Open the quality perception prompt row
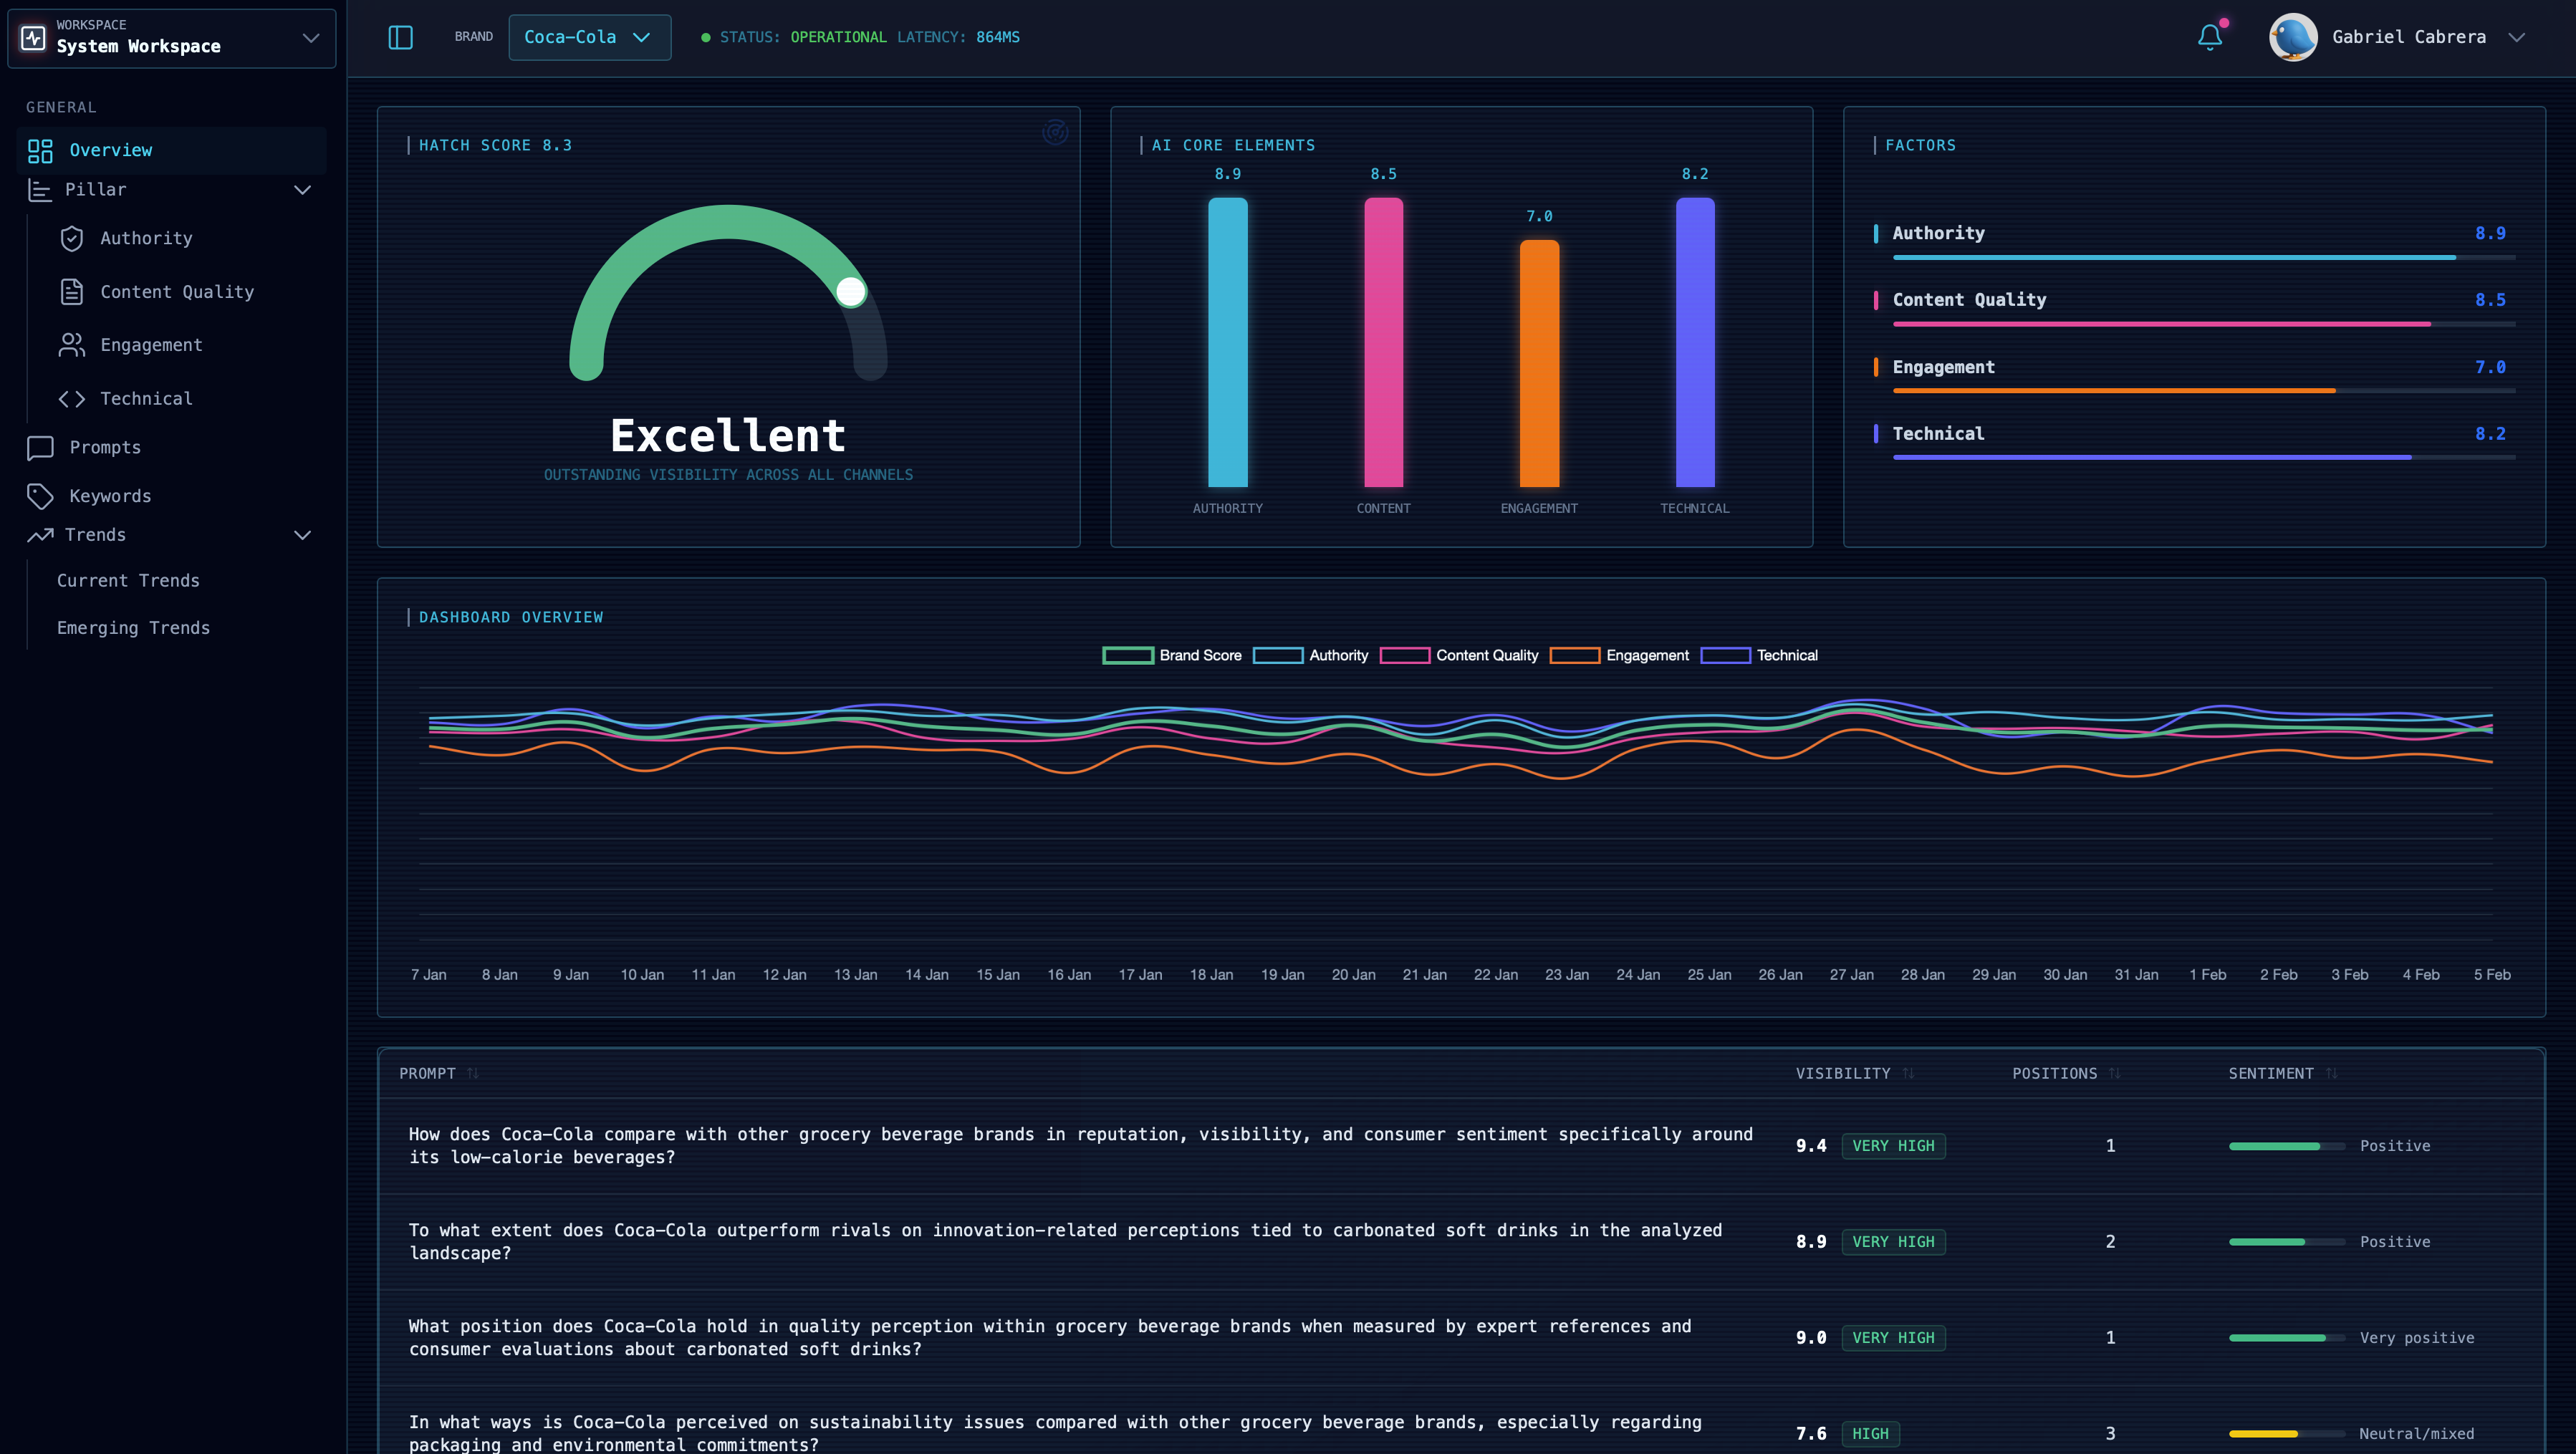The image size is (2576, 1454). [x=1461, y=1338]
